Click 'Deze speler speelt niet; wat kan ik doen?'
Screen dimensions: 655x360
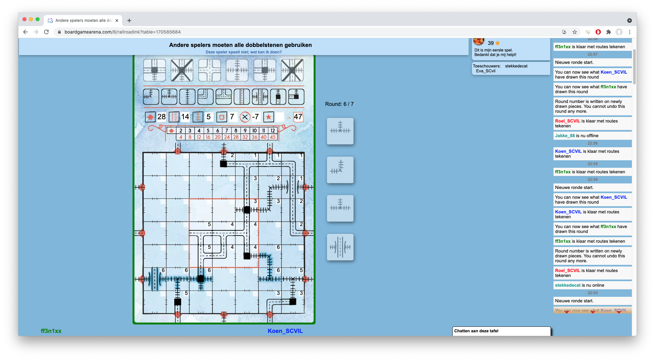pyautogui.click(x=243, y=52)
